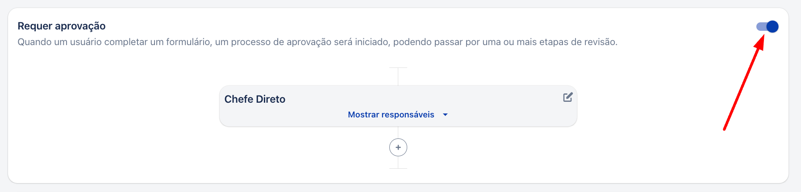Expand Mostrar responsáveis dropdown arrow
The image size is (801, 192).
445,115
